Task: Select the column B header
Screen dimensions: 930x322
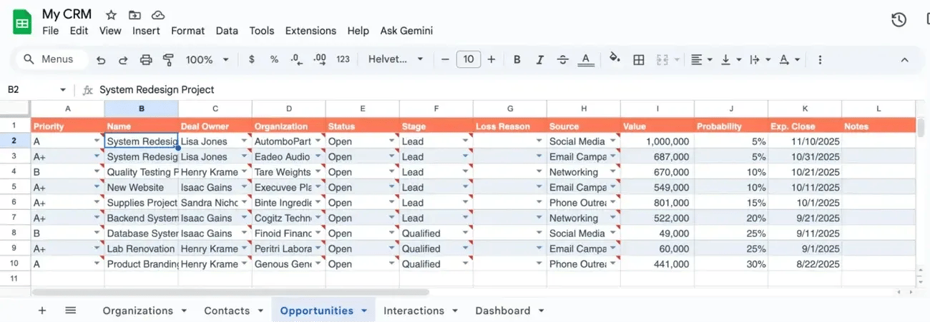Action: [141, 109]
